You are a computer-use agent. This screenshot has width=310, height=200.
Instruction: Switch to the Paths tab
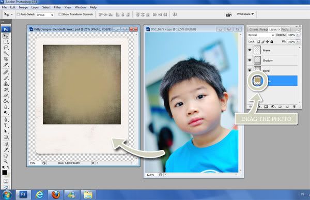[285, 29]
